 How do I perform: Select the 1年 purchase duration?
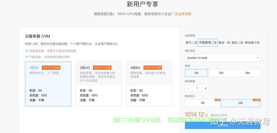click(203, 103)
